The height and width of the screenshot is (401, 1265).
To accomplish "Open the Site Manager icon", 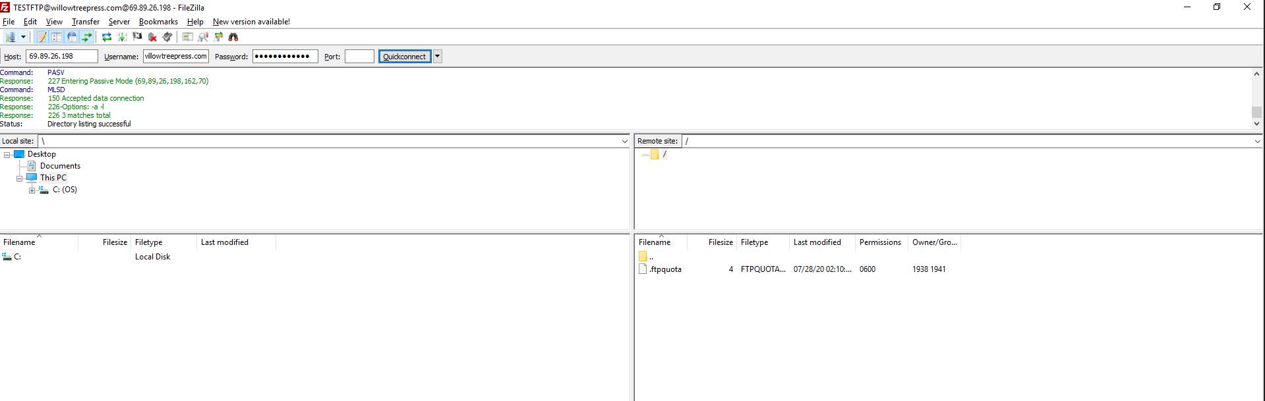I will click(10, 37).
